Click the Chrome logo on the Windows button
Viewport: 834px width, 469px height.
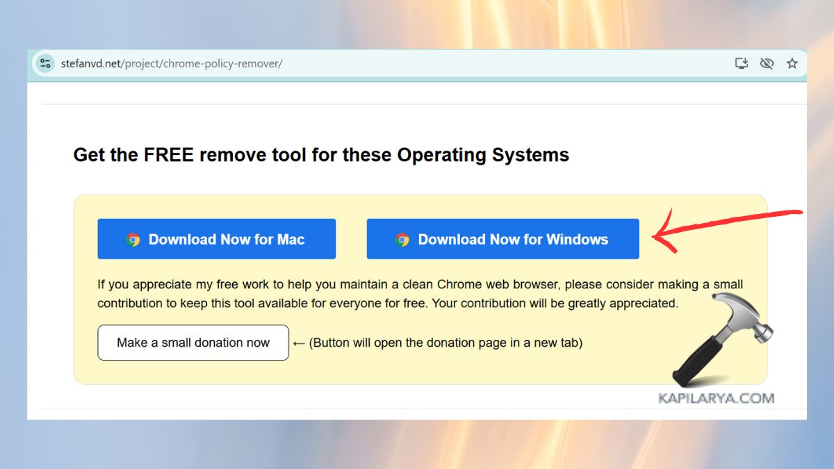(401, 238)
